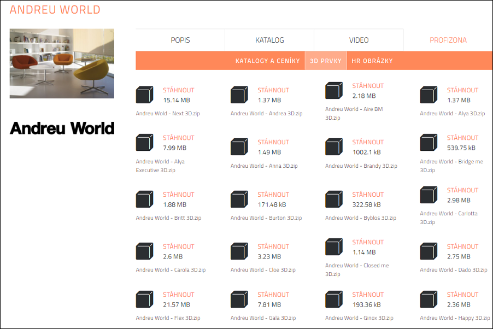Viewport: 493px width, 329px height.
Task: Click STÁHNOUT for Alya Executive 3D.zip
Action: pyautogui.click(x=178, y=138)
